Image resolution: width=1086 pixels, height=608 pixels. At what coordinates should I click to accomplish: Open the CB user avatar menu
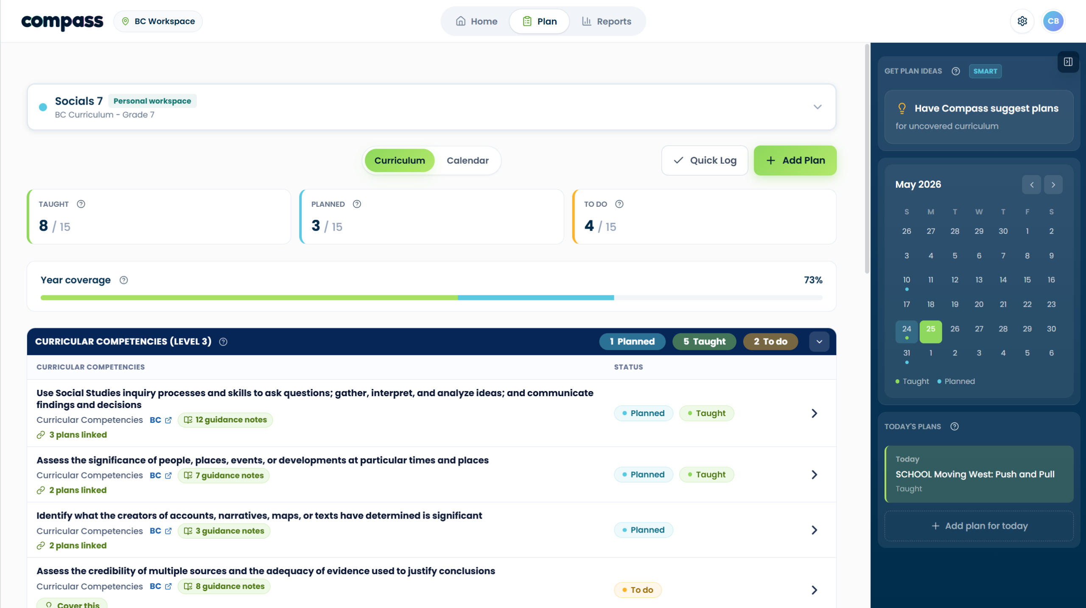[1053, 21]
